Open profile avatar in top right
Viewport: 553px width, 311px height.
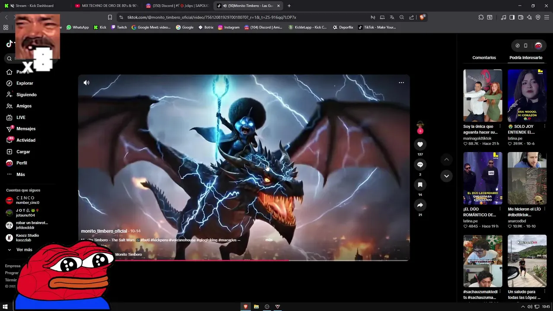[x=538, y=45]
